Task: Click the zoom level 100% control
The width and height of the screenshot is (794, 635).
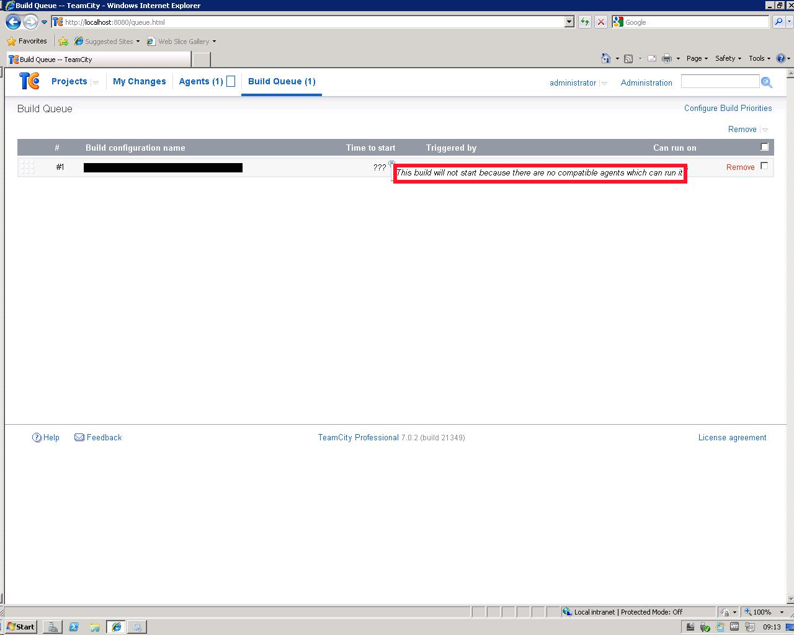Action: click(x=762, y=612)
